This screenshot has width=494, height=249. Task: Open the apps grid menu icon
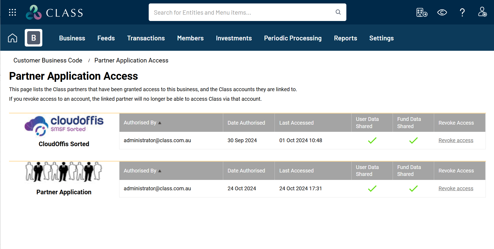point(12,12)
